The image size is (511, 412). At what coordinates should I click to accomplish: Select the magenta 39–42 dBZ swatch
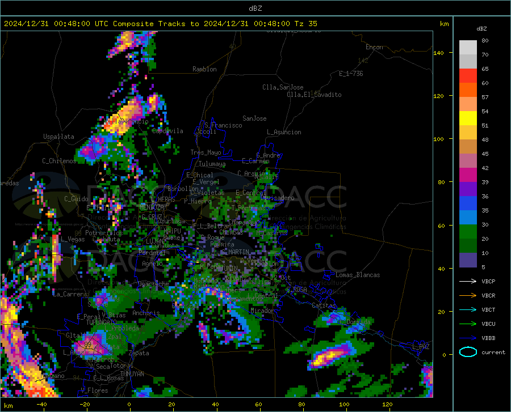coord(468,175)
